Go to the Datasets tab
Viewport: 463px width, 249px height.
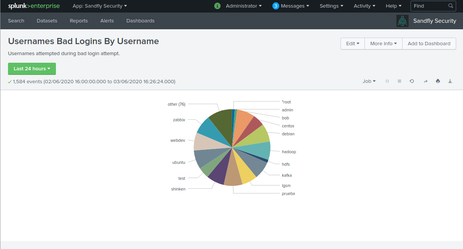click(47, 21)
